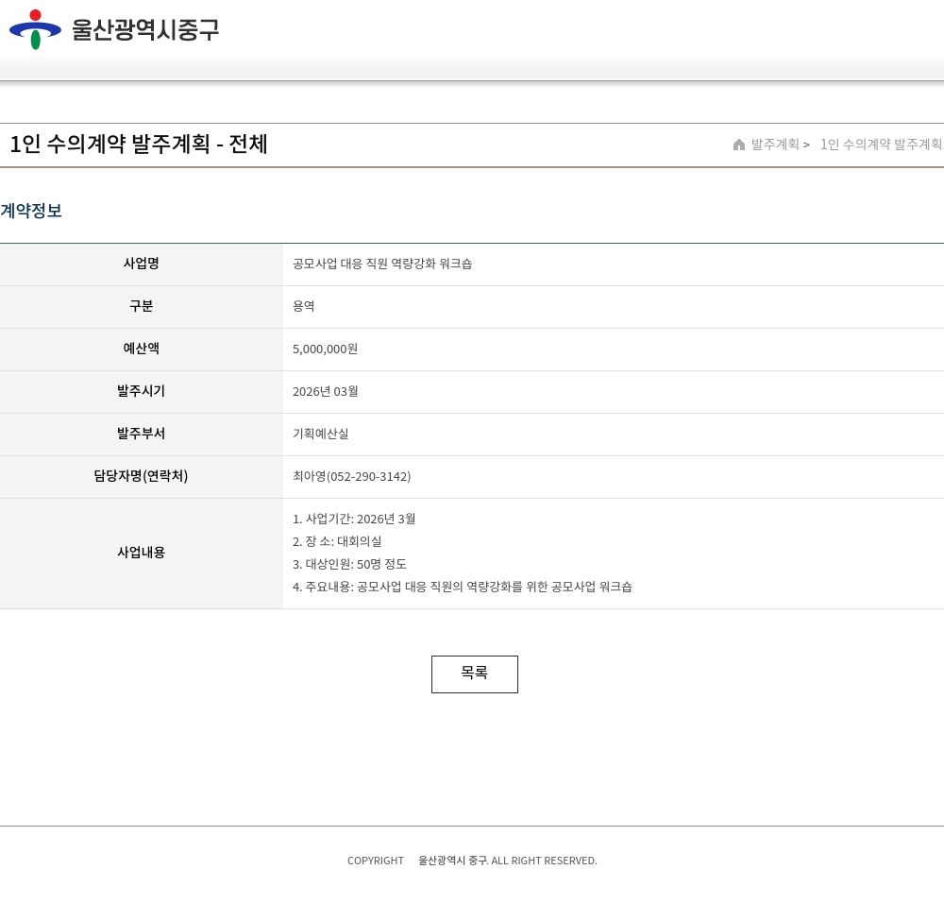The width and height of the screenshot is (944, 921).
Task: Select the project name 공모사업 대응 직원 역량강화 워크숍
Action: [x=382, y=264]
